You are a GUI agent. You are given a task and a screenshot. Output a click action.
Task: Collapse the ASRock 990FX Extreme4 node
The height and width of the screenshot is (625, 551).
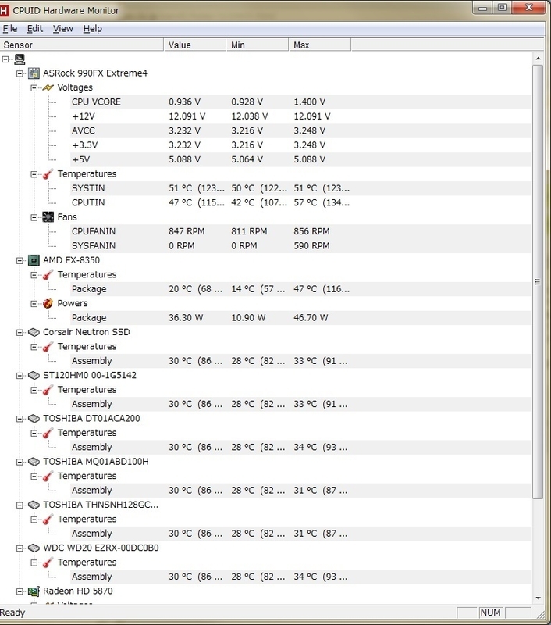tap(20, 73)
